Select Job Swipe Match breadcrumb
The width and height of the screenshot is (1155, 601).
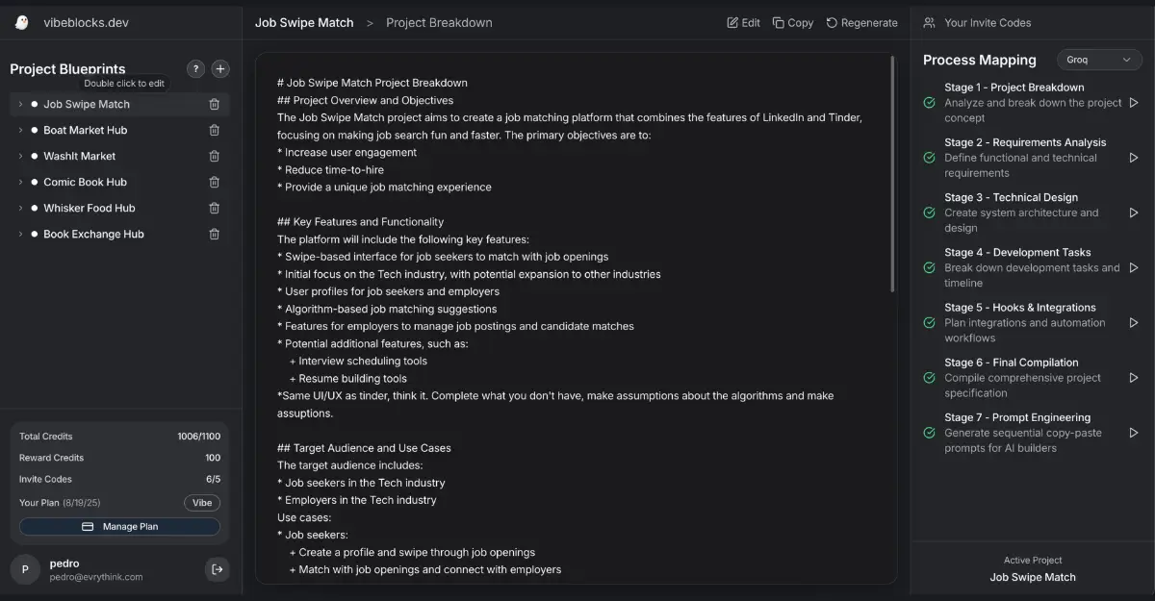tap(304, 22)
